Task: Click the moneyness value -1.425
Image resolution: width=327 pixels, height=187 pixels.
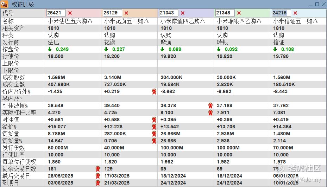Action: point(55,91)
